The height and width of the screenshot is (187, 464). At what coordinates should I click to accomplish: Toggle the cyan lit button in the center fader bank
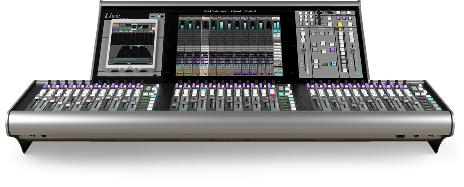(203, 90)
